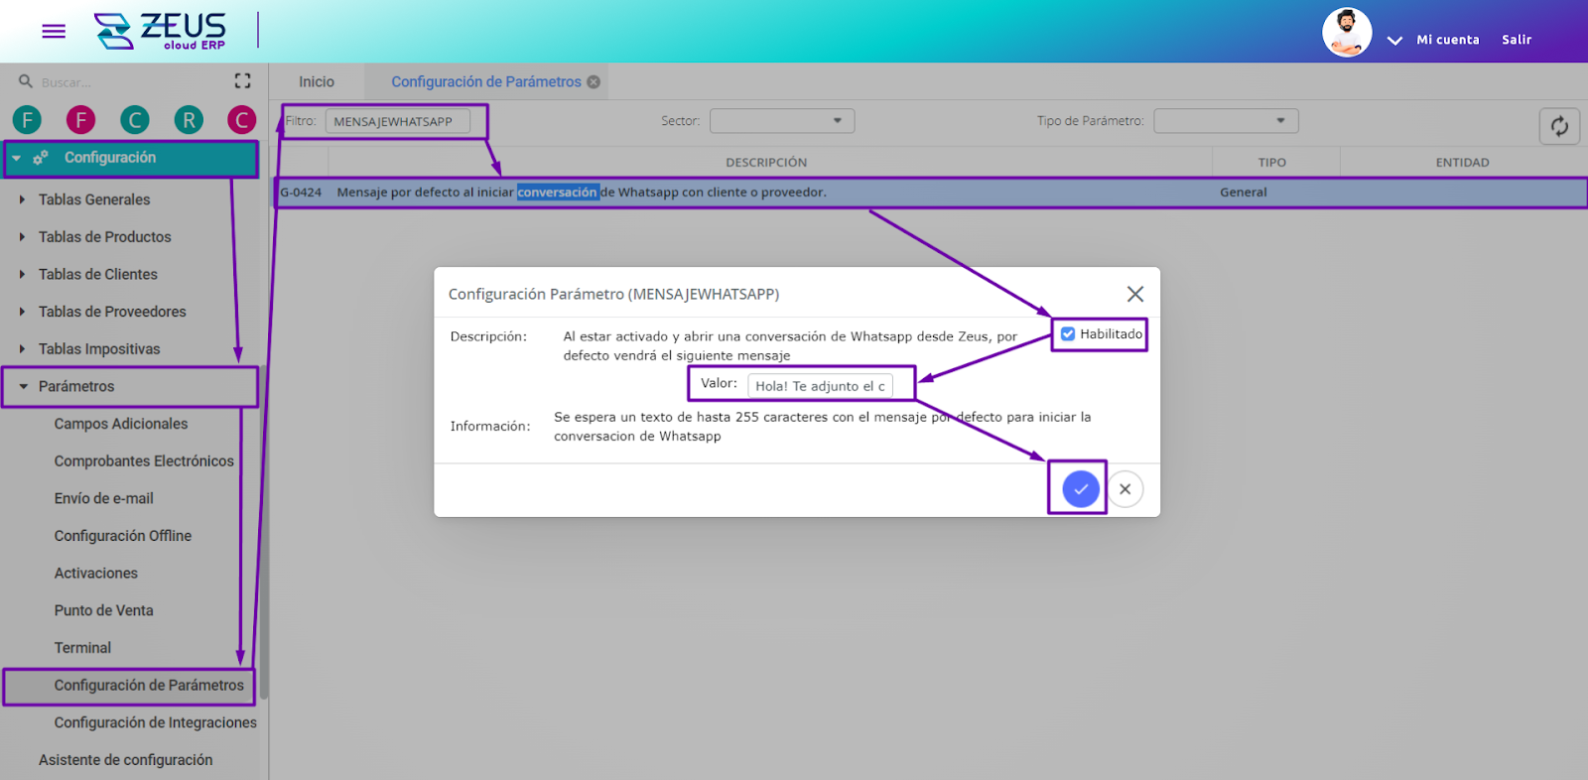Image resolution: width=1588 pixels, height=780 pixels.
Task: Sort by DESCRIPCIÓN column header
Action: tap(766, 163)
